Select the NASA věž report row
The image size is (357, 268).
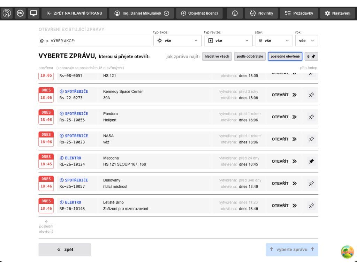tap(139, 139)
